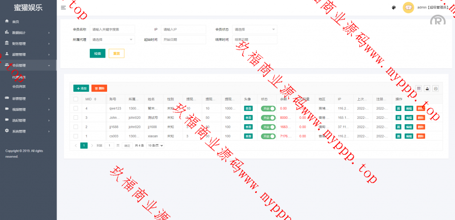The width and height of the screenshot is (455, 220).
Task: Open the column filter icon above table
Action: click(x=418, y=88)
